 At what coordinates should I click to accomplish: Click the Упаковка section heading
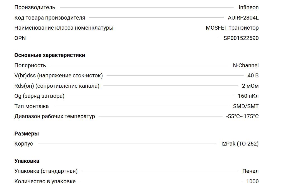coord(27,161)
